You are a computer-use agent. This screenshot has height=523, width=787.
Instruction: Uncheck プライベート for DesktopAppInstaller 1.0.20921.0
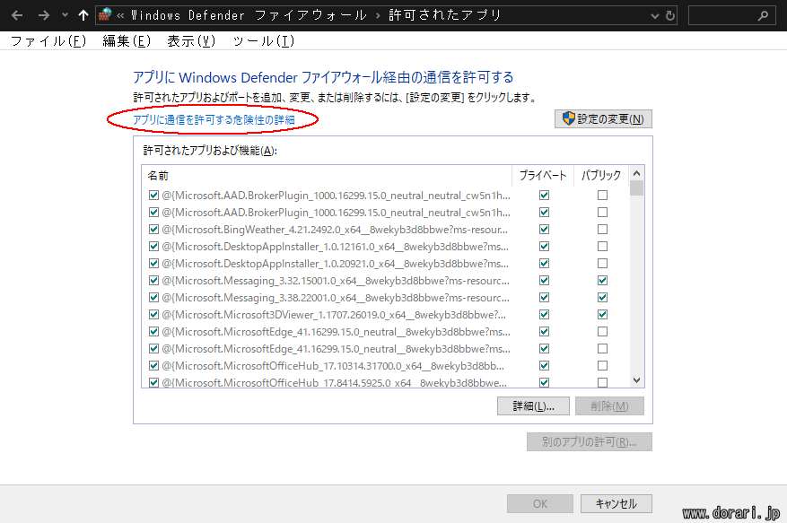tap(544, 264)
